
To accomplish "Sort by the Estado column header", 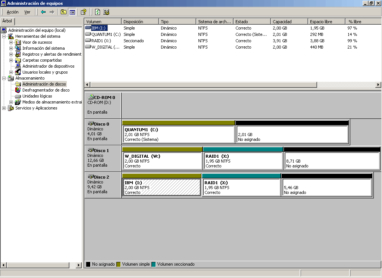I will [252, 21].
